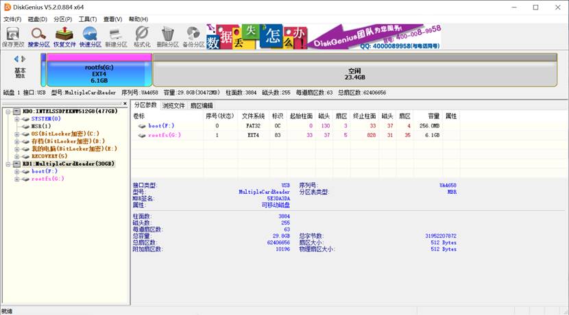569x315 pixels.
Task: Click the 6.1GB capacity cell in table
Action: point(432,135)
